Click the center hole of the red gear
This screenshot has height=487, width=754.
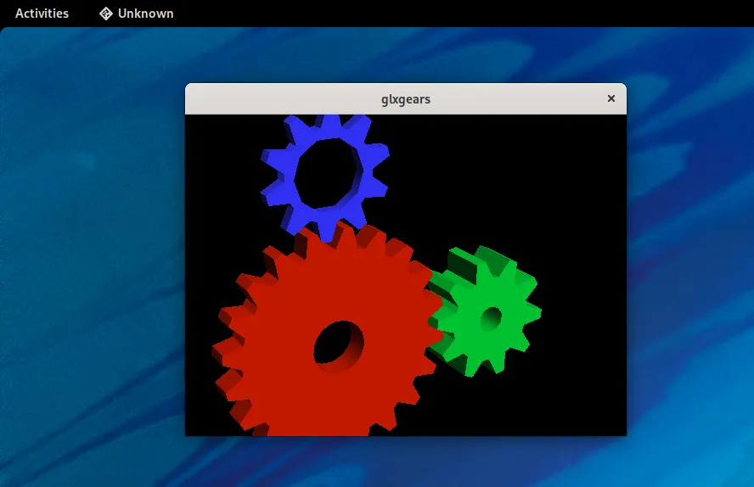tap(337, 344)
